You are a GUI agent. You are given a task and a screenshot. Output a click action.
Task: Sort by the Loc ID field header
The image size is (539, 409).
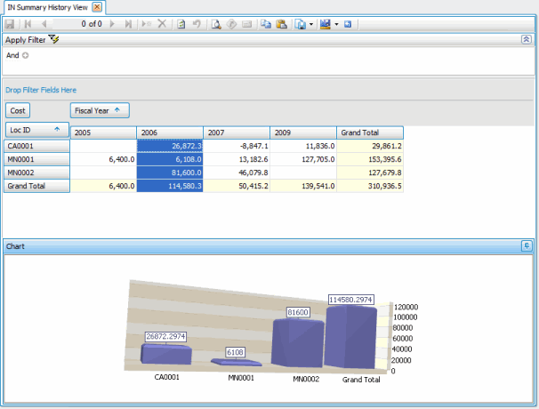tap(36, 131)
